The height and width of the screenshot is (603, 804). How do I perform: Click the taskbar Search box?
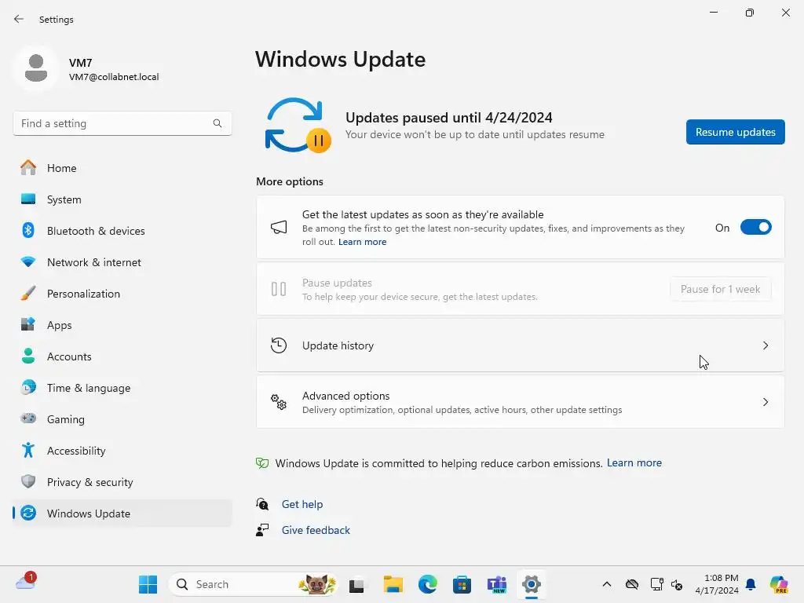click(x=253, y=584)
